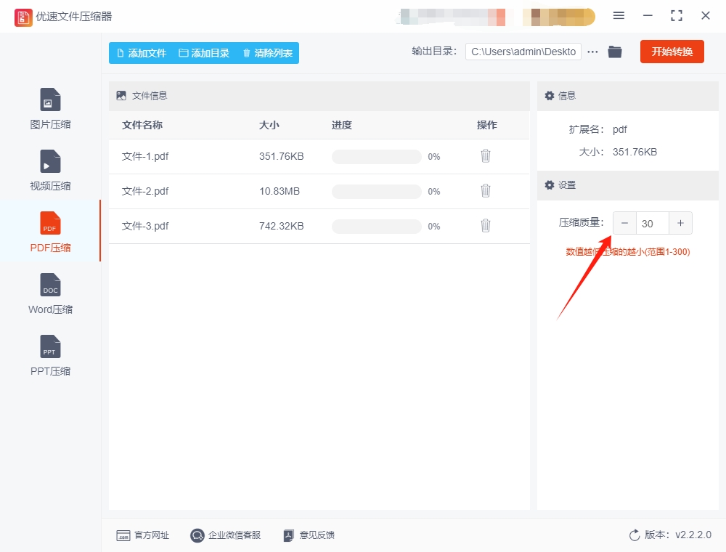The width and height of the screenshot is (726, 552).
Task: Click the version refresh icon
Action: click(x=635, y=535)
